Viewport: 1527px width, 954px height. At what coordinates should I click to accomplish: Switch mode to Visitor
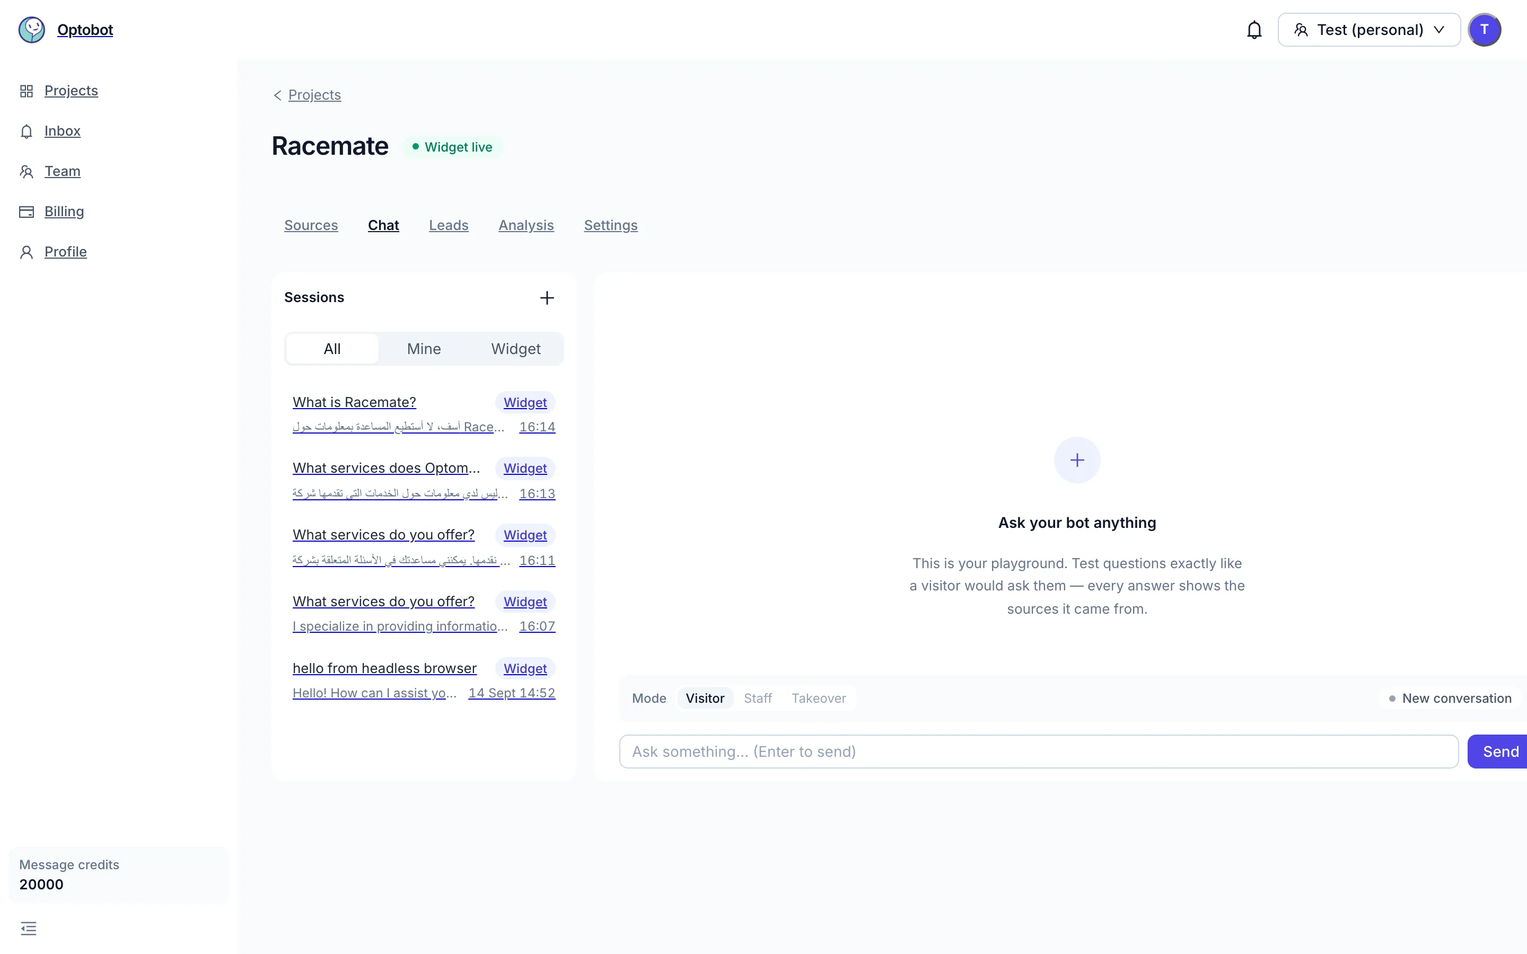[x=705, y=699]
